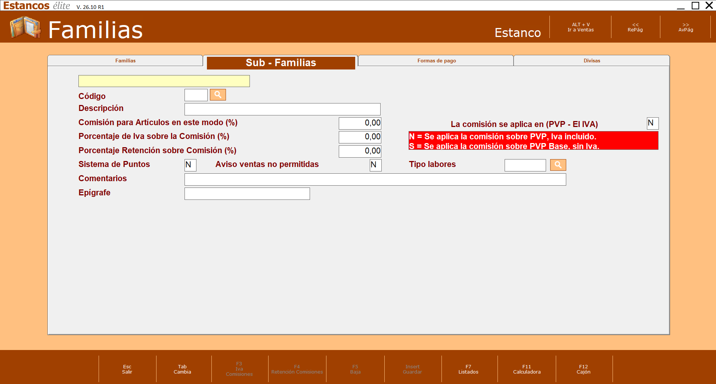
Task: Click F5 Baja button
Action: coord(355,369)
